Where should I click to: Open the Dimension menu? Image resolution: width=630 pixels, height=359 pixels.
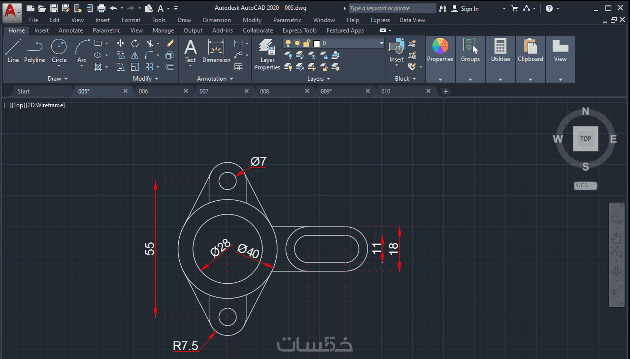pyautogui.click(x=217, y=20)
